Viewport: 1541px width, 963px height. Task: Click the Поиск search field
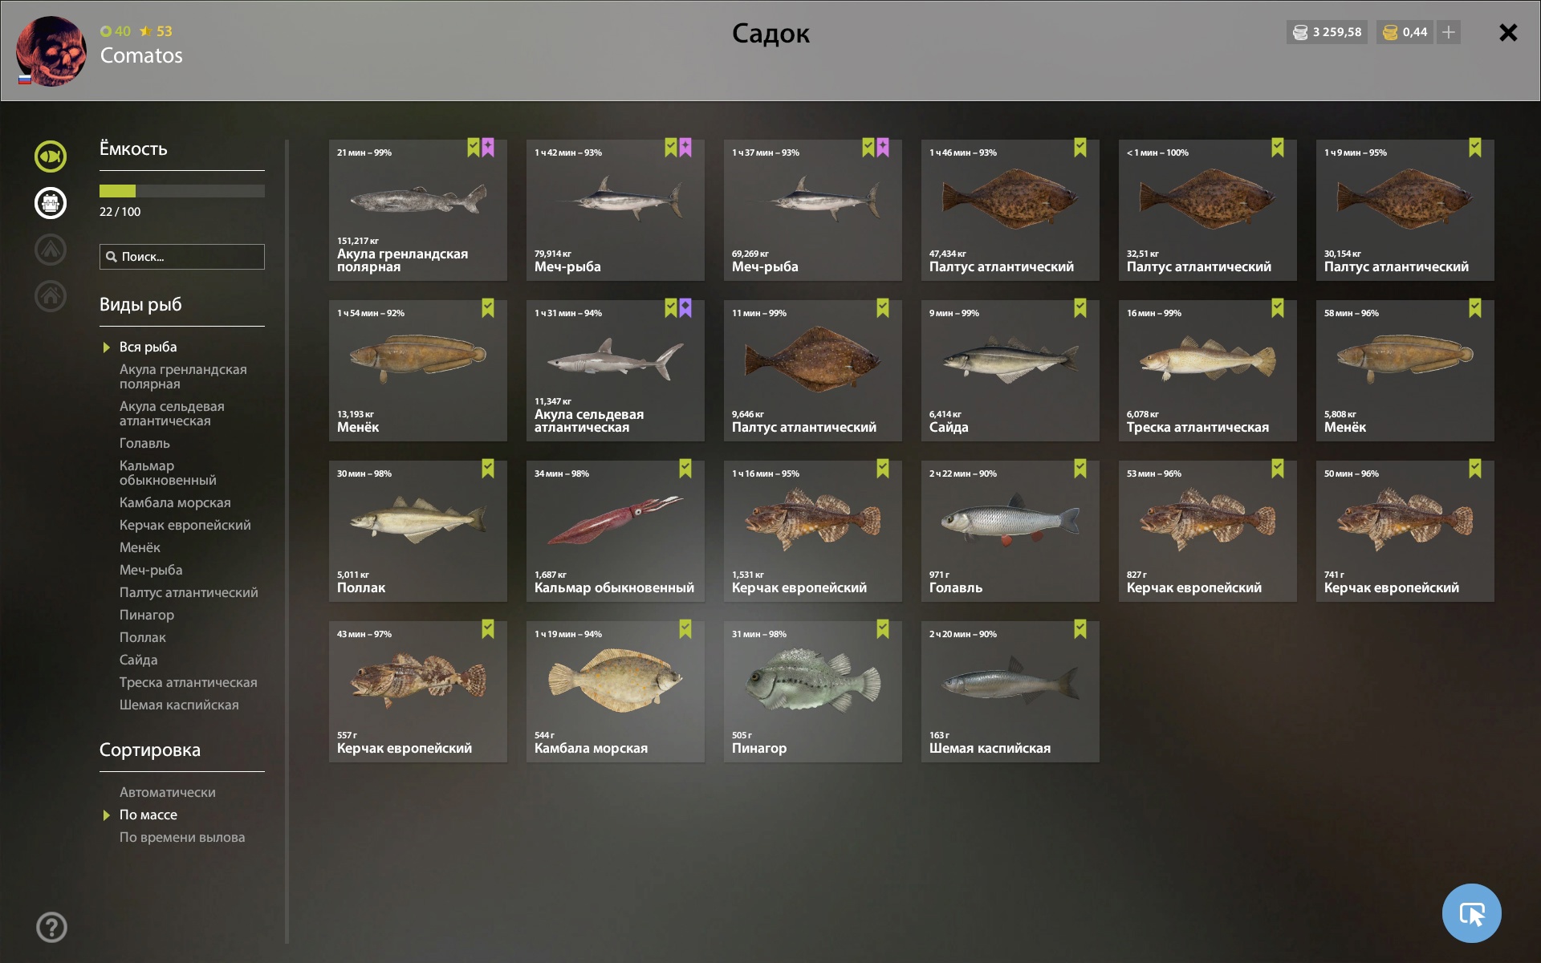pos(182,257)
